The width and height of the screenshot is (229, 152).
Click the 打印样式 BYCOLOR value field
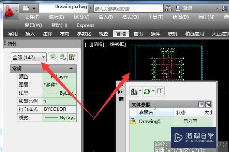pyautogui.click(x=60, y=109)
